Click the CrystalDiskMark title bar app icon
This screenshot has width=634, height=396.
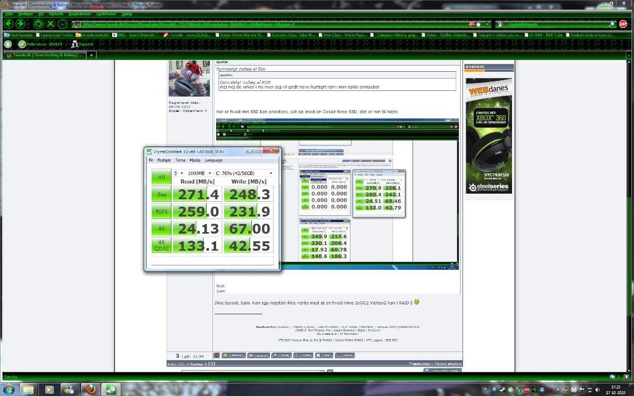[149, 152]
